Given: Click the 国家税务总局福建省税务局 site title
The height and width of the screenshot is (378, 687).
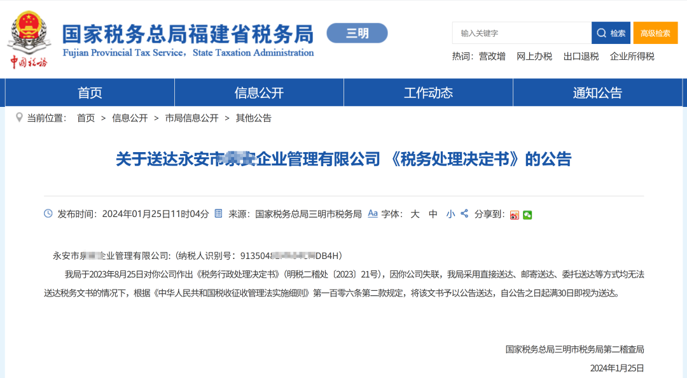Looking at the screenshot, I should tap(188, 34).
